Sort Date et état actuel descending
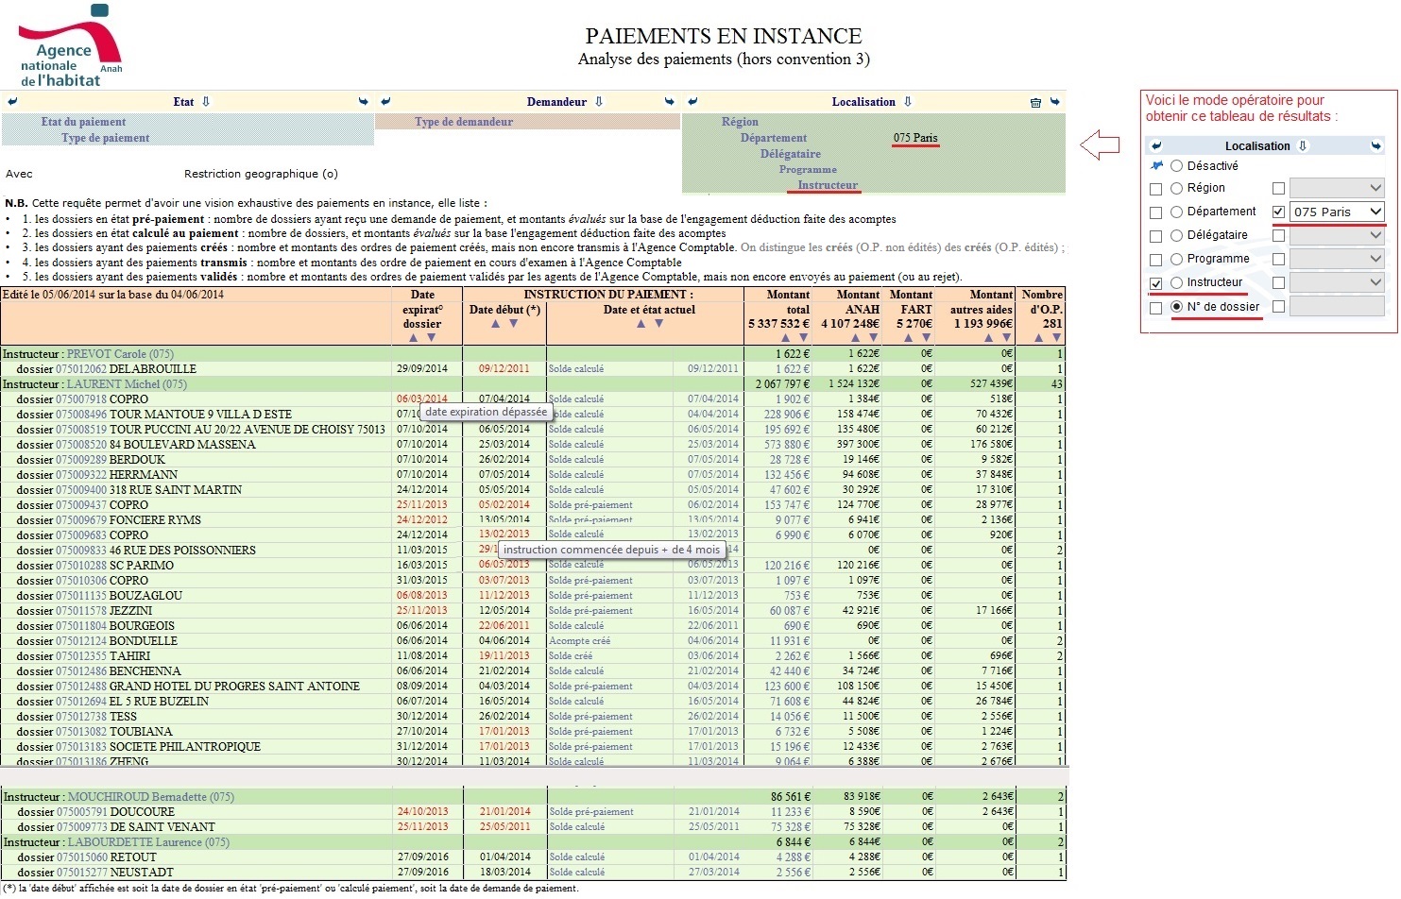Image resolution: width=1401 pixels, height=899 pixels. coord(659,324)
